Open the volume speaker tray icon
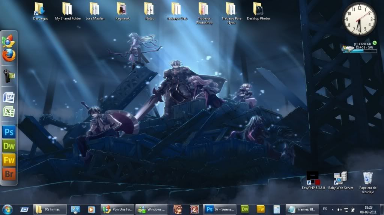The width and height of the screenshot is (384, 215). pos(339,210)
